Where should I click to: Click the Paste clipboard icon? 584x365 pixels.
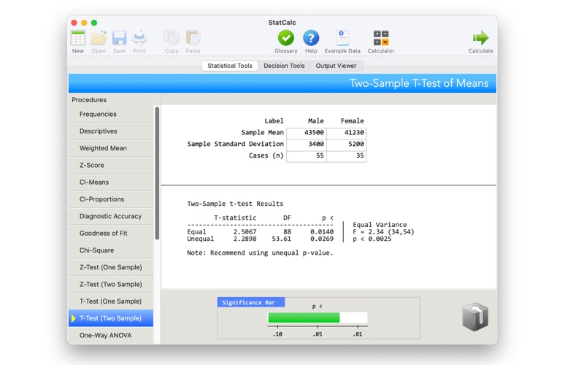pyautogui.click(x=193, y=38)
